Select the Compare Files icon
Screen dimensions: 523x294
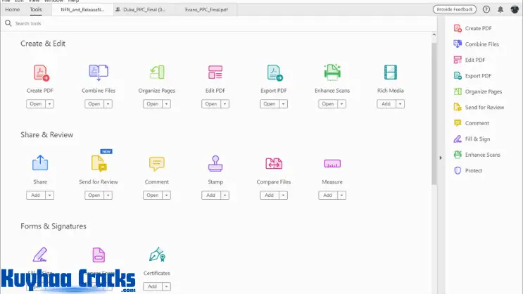(x=274, y=163)
